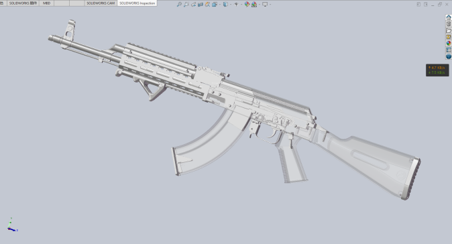Open Dynamic Annotation Views tool

(207, 4)
